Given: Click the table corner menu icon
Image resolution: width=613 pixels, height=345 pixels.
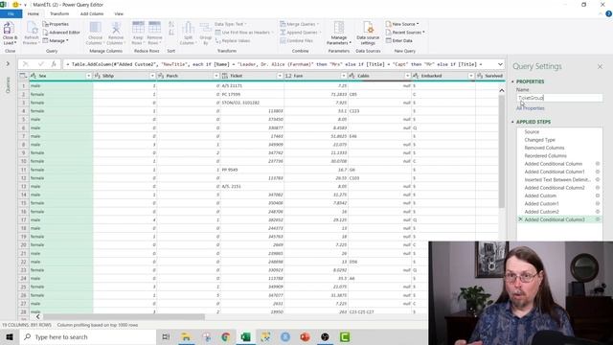Looking at the screenshot, I should (23, 76).
